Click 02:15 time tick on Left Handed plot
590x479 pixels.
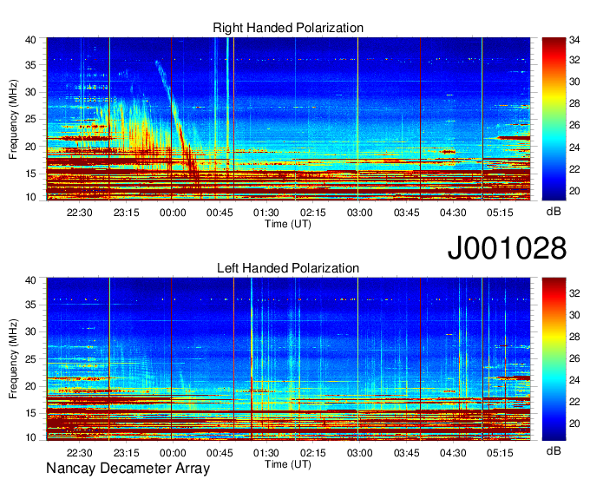pyautogui.click(x=312, y=453)
